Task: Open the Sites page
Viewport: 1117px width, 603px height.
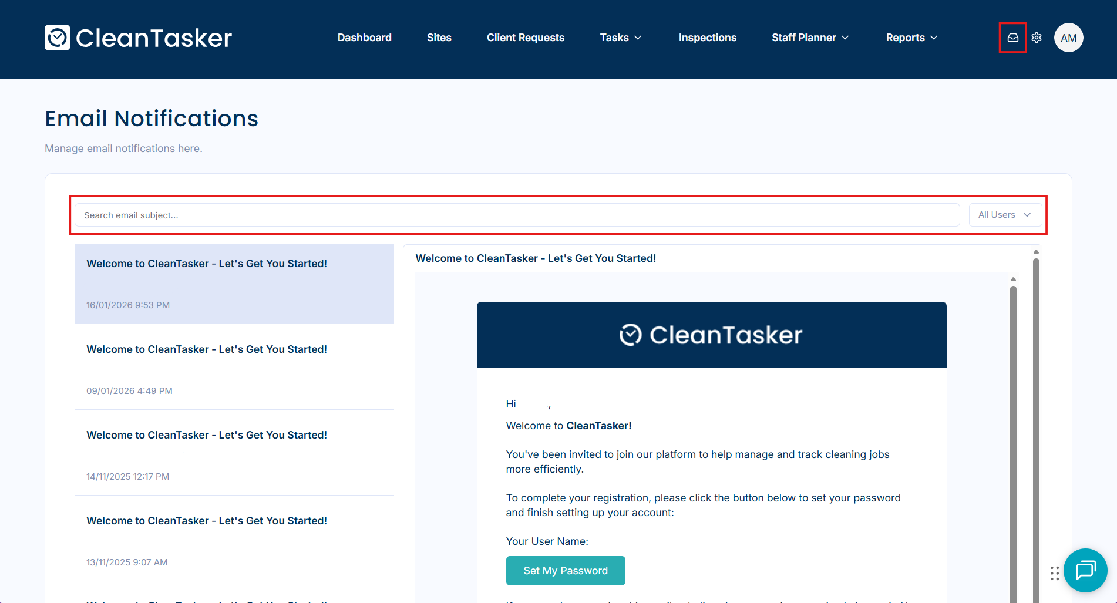Action: click(x=439, y=38)
